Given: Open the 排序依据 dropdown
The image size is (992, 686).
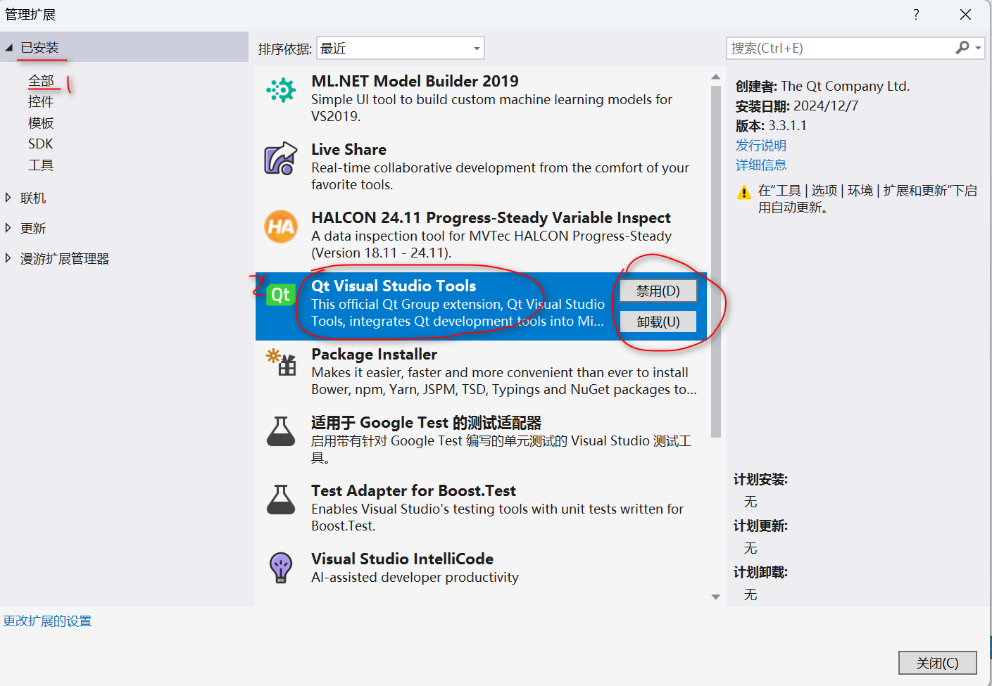Looking at the screenshot, I should point(478,48).
